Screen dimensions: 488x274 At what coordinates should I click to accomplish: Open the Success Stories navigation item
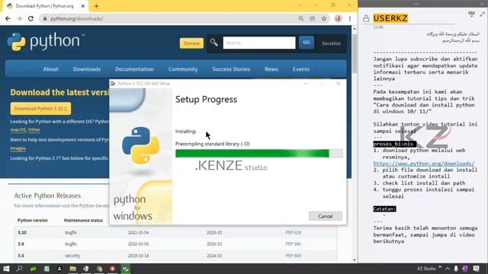point(231,69)
